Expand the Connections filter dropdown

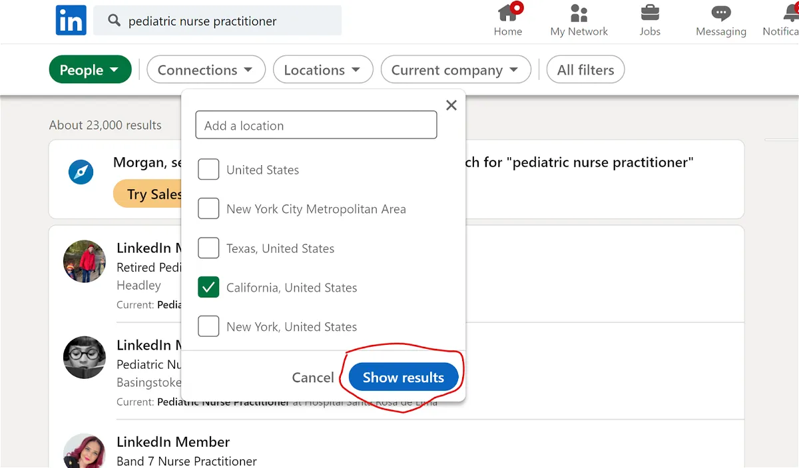[206, 70]
